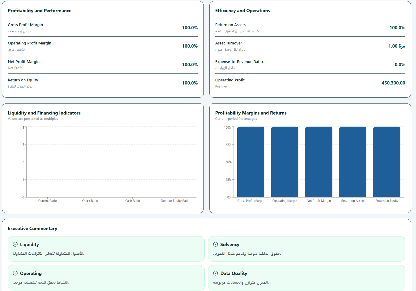Viewport: 416px width, 291px height.
Task: Click the 75% y-axis tick label
Action: (x=228, y=144)
